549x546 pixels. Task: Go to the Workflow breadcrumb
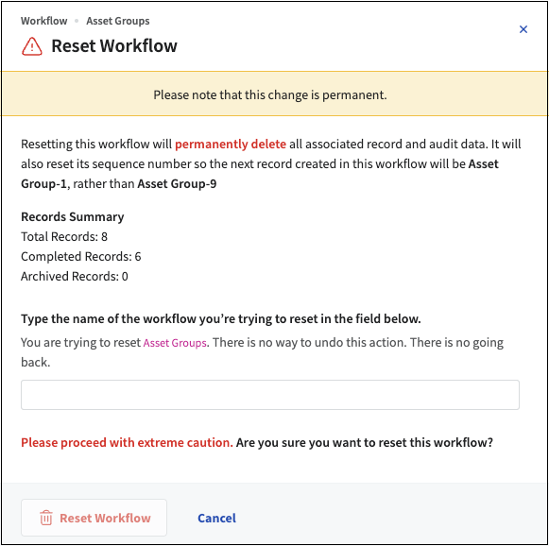(44, 21)
